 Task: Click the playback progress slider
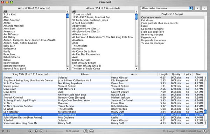click(54, 131)
